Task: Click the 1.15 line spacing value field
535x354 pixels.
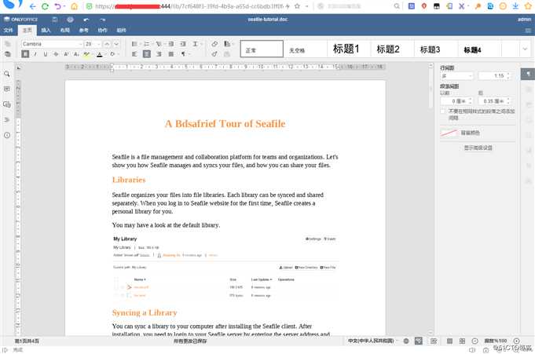Action: 494,75
